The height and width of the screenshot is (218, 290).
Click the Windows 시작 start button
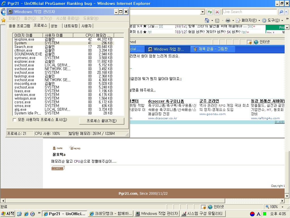pyautogui.click(x=8, y=214)
